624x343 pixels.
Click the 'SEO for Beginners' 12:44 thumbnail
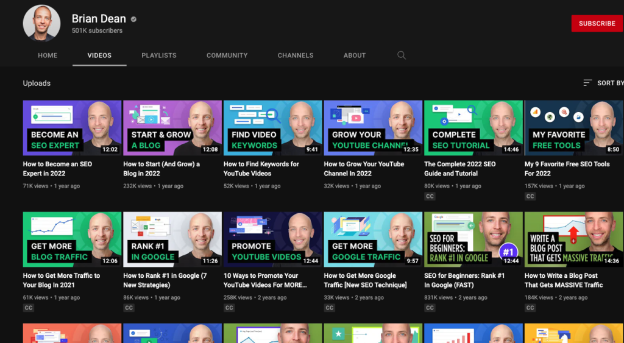(x=473, y=239)
